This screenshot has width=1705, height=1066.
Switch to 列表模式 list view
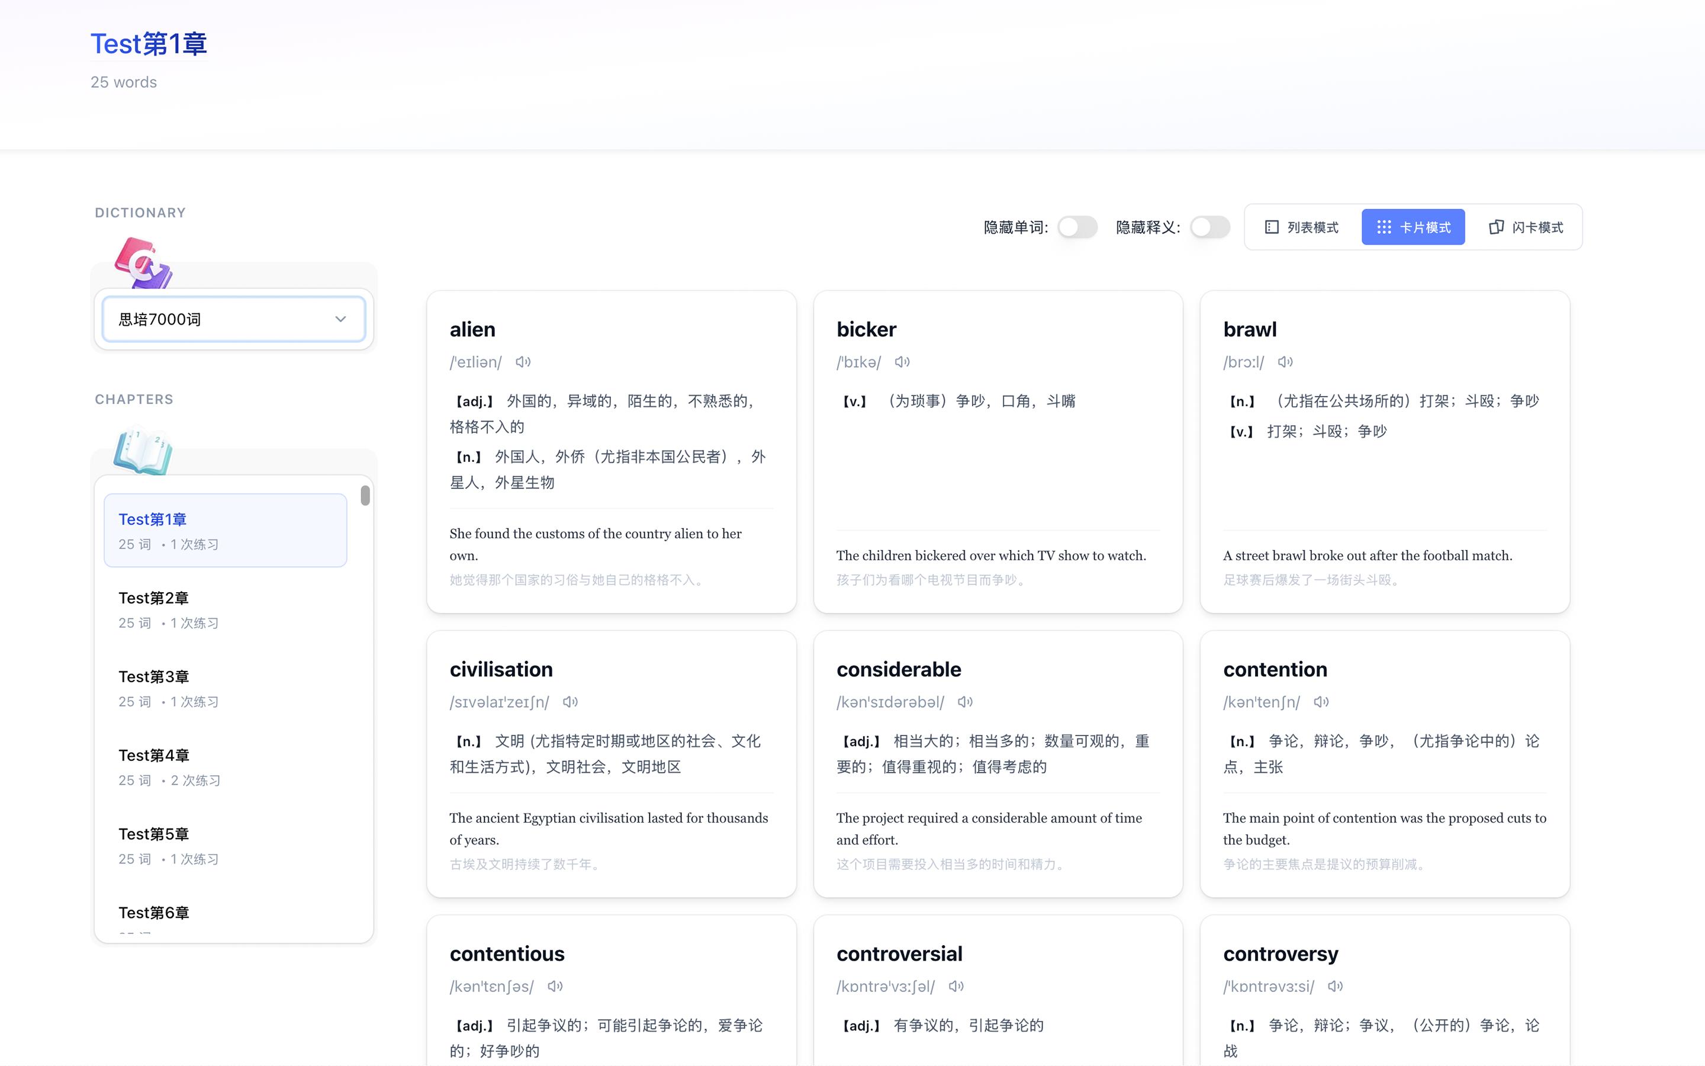click(1301, 227)
